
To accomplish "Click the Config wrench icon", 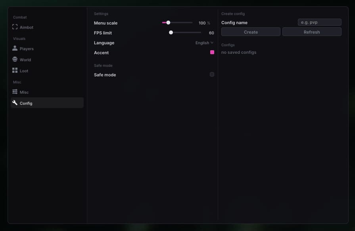I will coord(15,103).
